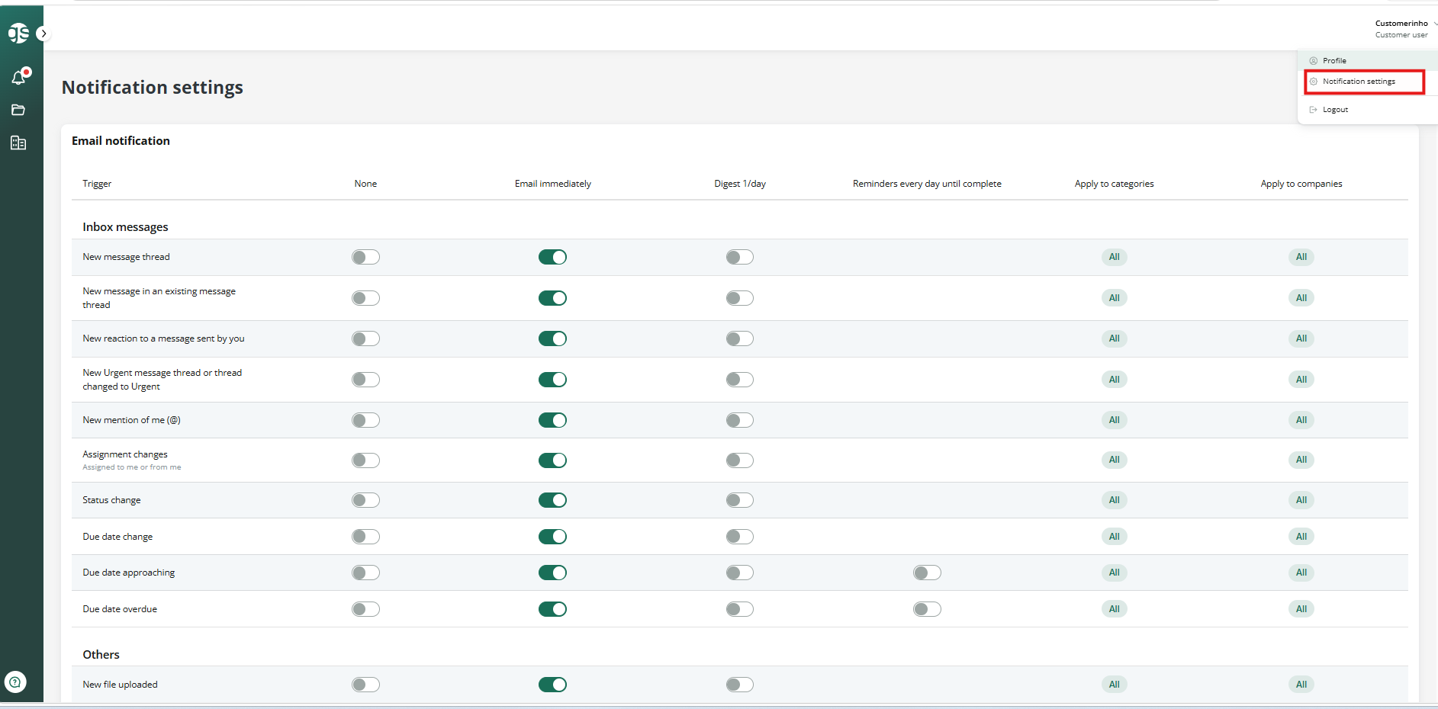Open companies All selector for New Urgent message thread
This screenshot has width=1438, height=709.
click(1301, 380)
